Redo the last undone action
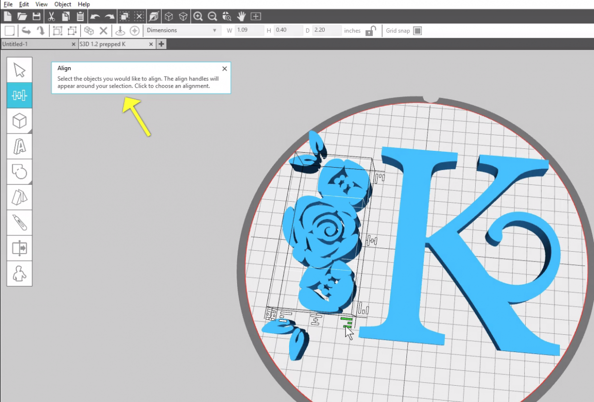The image size is (594, 402). point(109,16)
